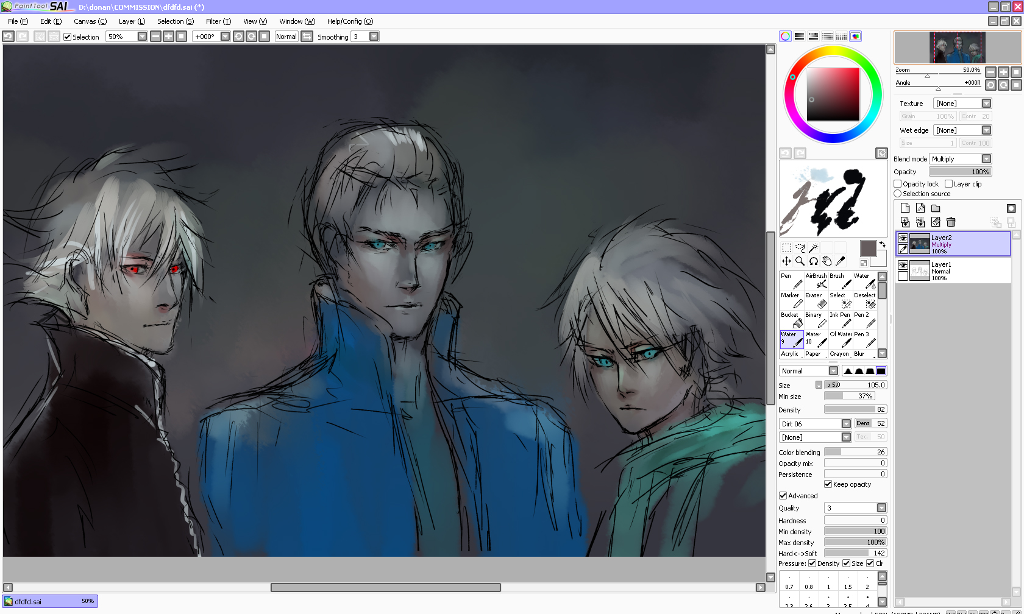Uncheck the Size pressure checkbox

847,563
